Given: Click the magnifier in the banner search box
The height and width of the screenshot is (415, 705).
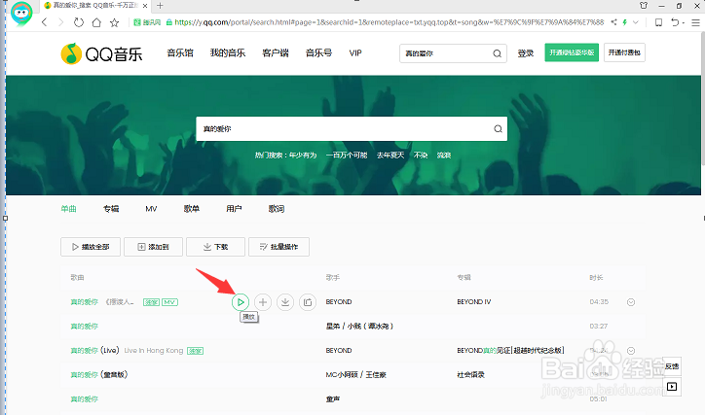Looking at the screenshot, I should click(x=498, y=128).
